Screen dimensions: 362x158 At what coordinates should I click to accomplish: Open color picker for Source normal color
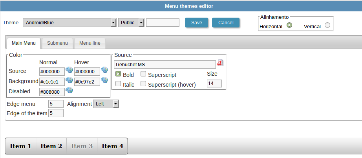[x=69, y=70]
